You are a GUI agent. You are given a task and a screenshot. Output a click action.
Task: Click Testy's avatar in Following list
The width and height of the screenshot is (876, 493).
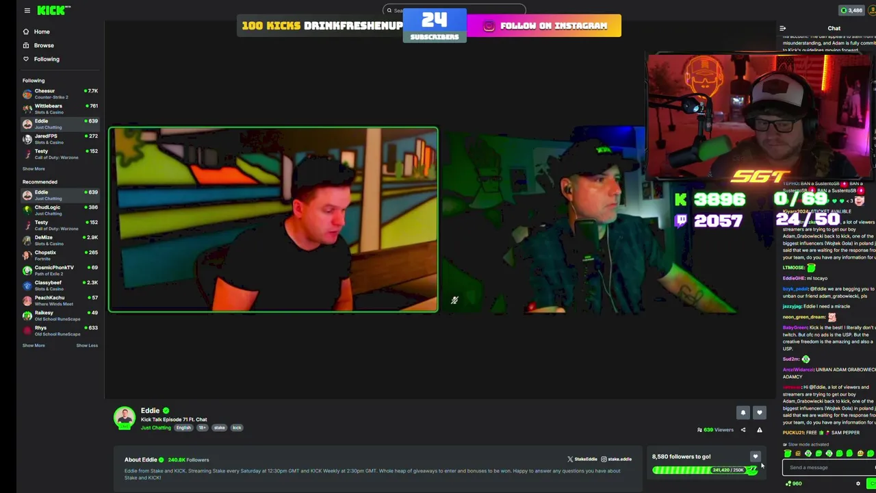click(27, 154)
